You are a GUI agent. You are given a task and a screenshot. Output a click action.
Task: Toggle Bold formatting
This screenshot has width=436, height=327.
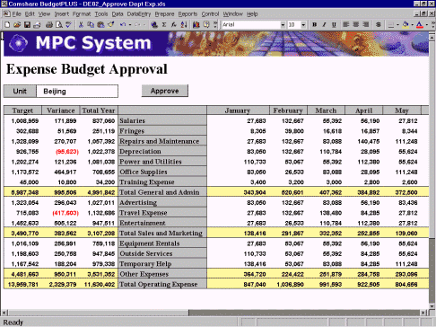314,25
